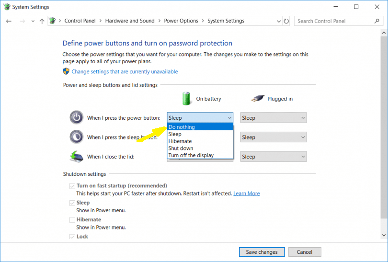The width and height of the screenshot is (388, 262).
Task: Click the power button icon
Action: [77, 117]
